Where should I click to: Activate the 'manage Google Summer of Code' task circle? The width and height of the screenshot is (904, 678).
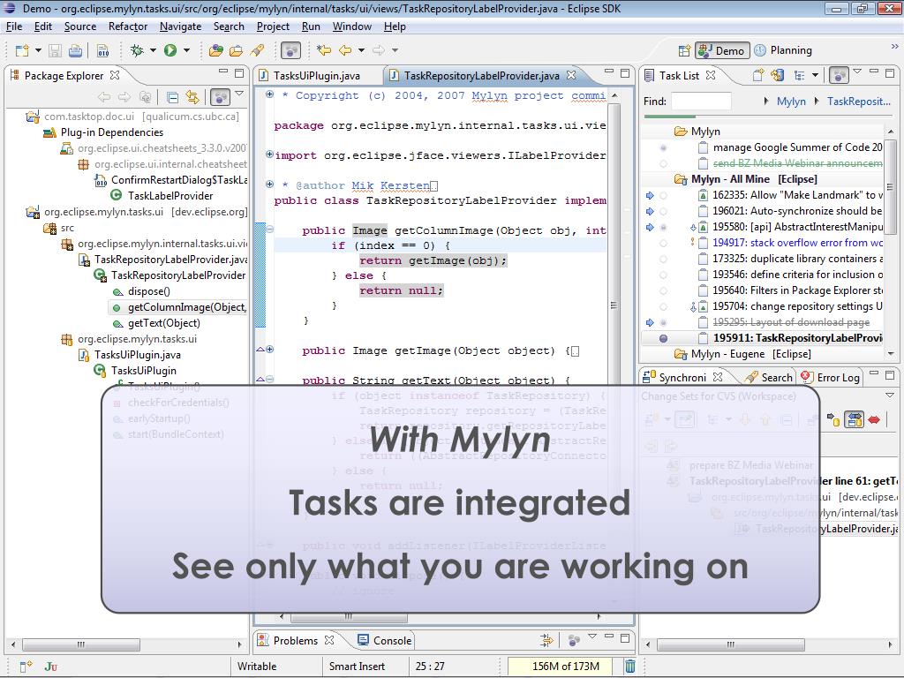tap(663, 148)
